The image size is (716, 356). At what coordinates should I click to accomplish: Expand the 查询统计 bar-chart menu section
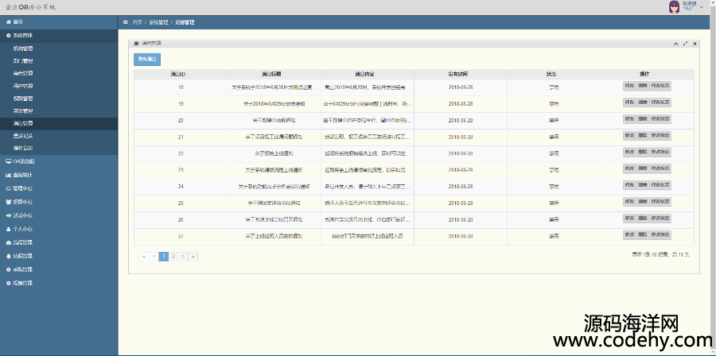tap(59, 175)
